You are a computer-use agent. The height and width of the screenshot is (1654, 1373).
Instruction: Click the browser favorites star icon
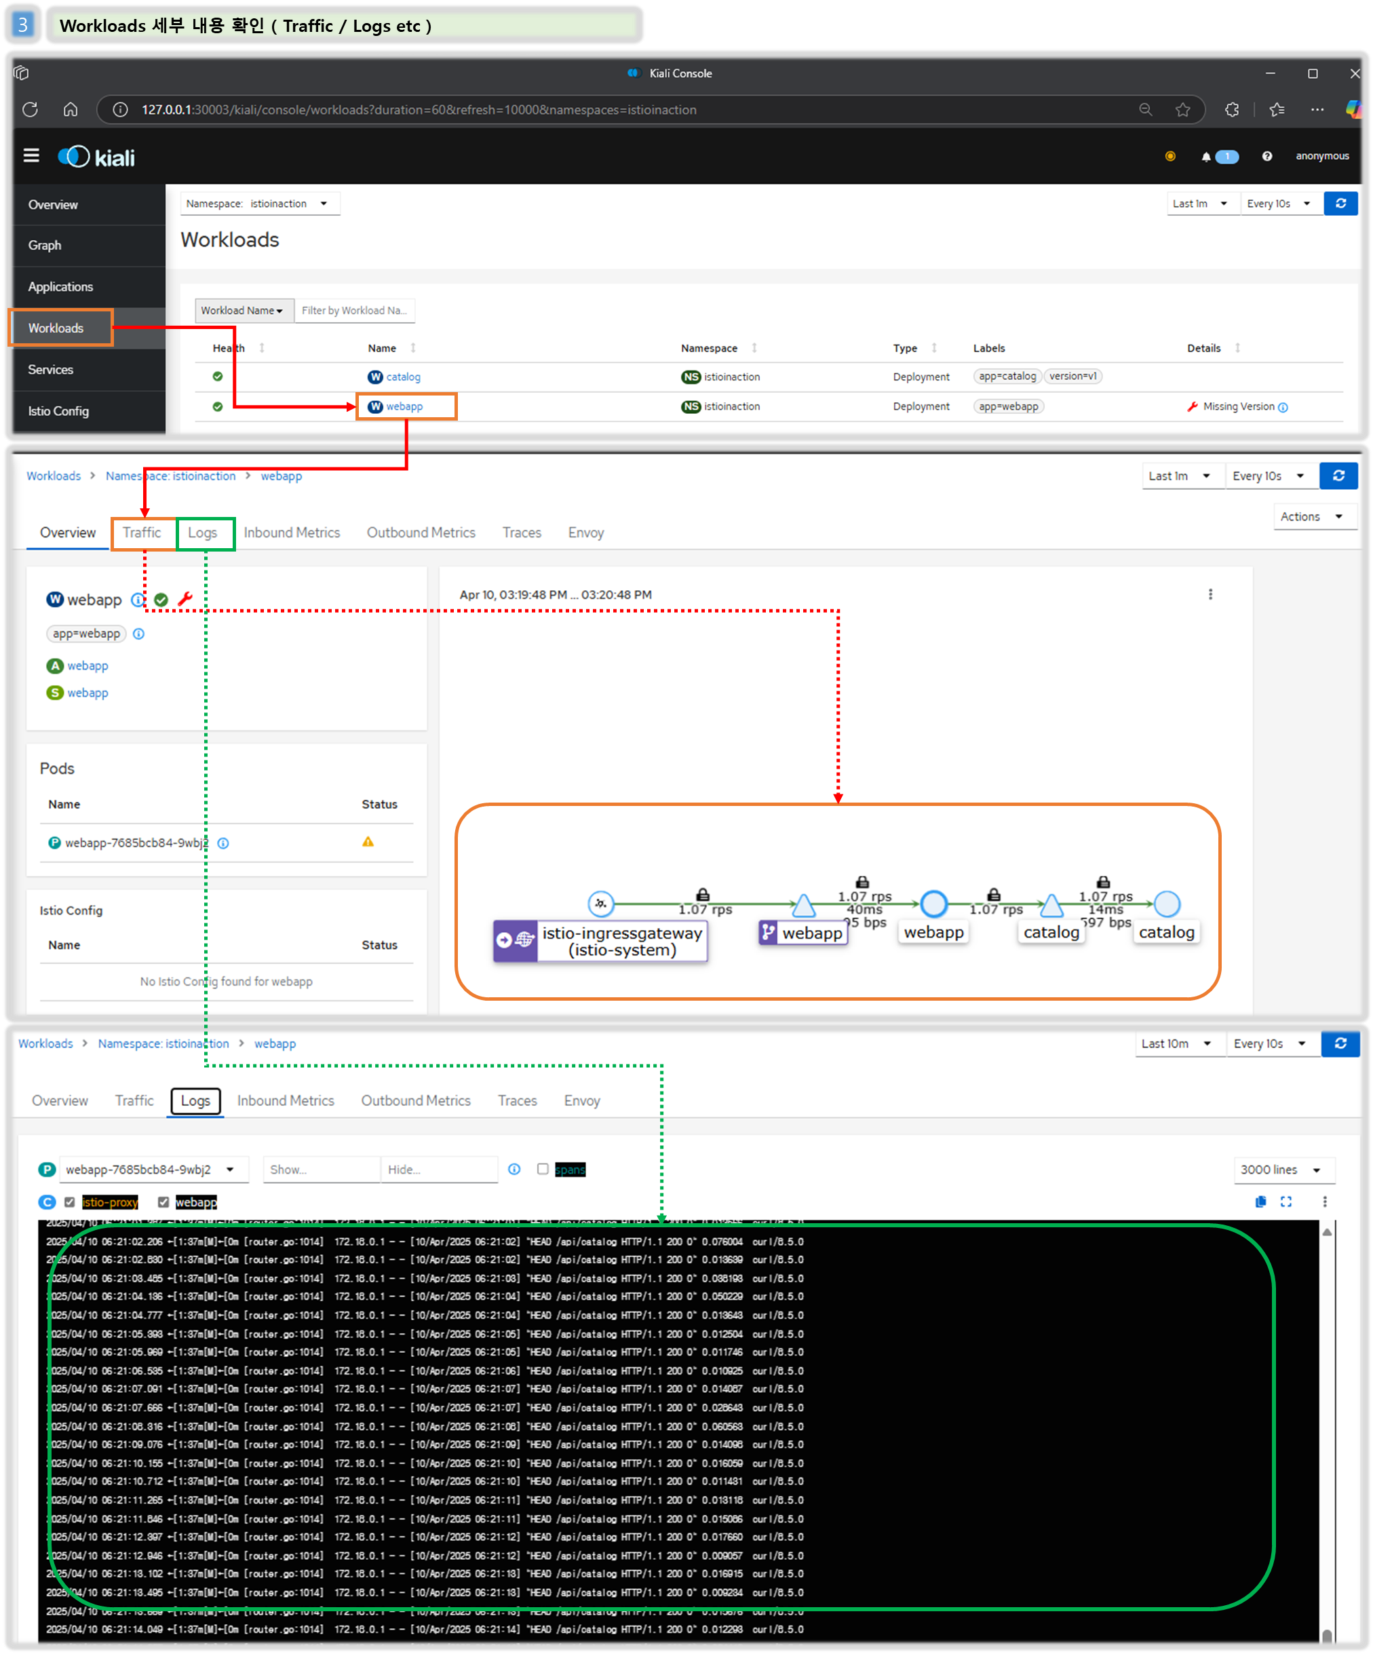(1182, 109)
